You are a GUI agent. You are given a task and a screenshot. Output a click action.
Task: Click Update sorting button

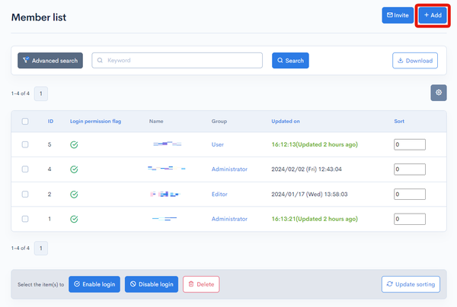pyautogui.click(x=411, y=284)
